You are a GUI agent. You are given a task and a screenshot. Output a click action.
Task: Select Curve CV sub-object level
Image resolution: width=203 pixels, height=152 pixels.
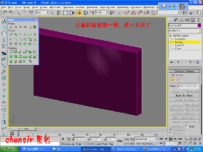[x=179, y=45]
